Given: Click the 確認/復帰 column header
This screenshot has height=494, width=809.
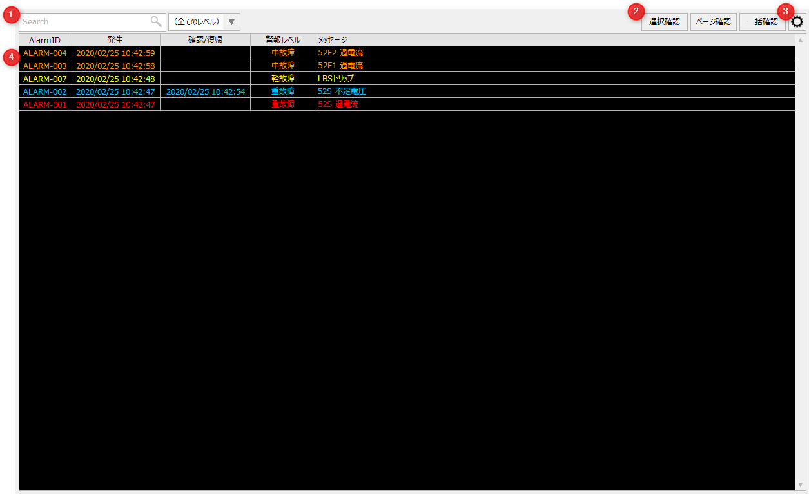Looking at the screenshot, I should 205,40.
